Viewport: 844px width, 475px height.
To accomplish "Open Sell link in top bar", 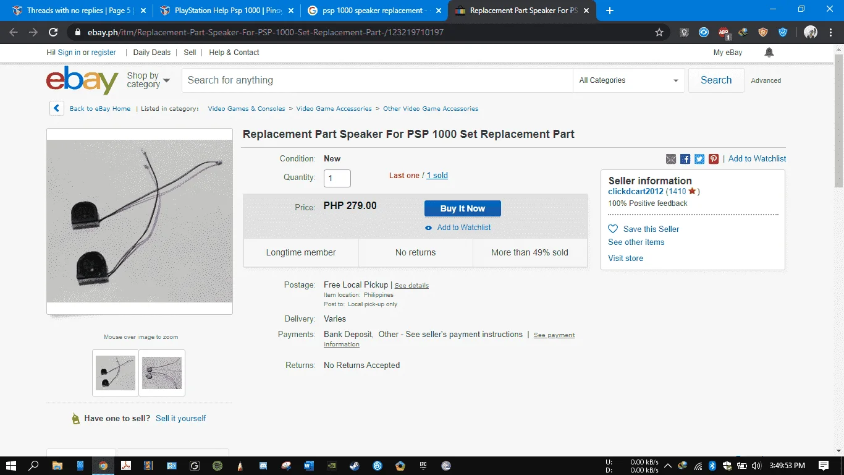I will (190, 53).
